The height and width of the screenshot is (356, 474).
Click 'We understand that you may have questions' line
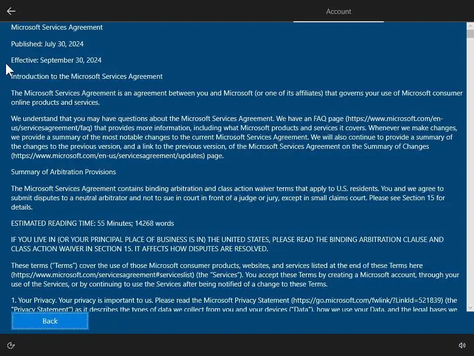pos(227,119)
